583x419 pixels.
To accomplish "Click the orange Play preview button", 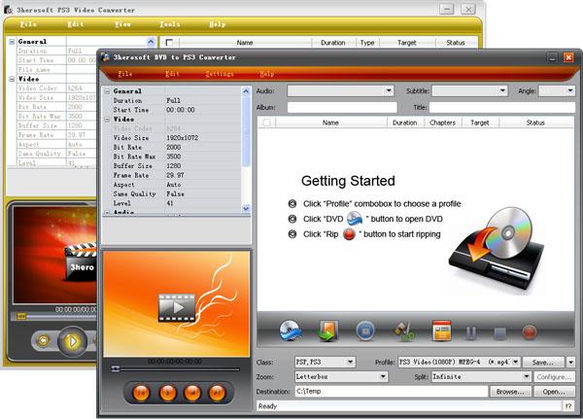I will 167,392.
